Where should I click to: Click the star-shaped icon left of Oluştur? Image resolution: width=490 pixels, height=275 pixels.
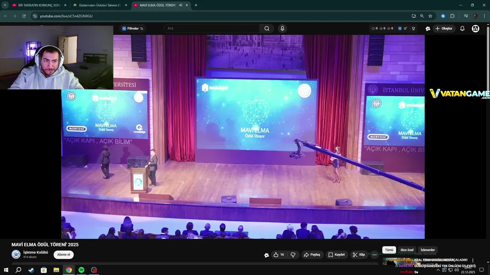[x=428, y=29]
